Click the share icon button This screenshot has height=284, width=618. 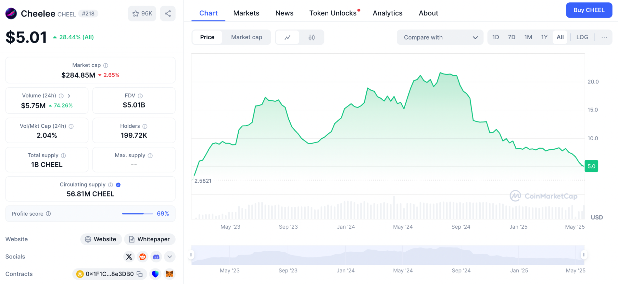[168, 14]
